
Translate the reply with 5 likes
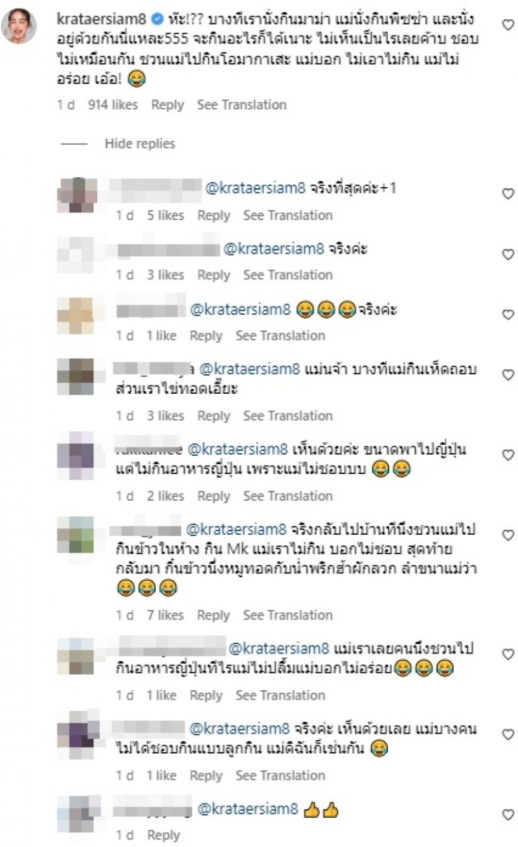tap(288, 215)
